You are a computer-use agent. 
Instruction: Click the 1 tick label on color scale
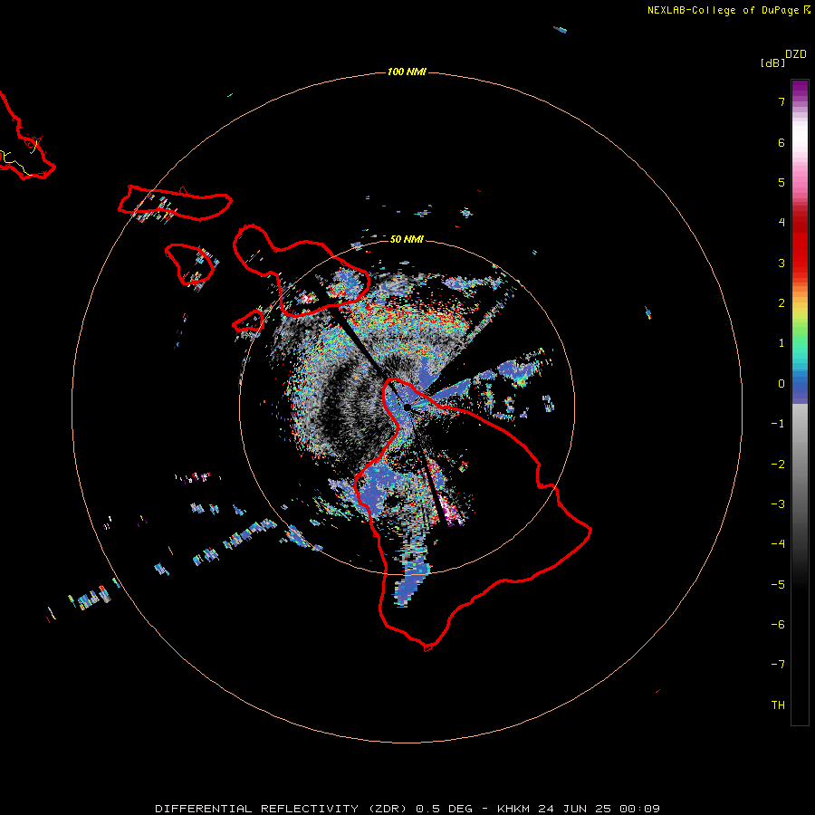click(x=781, y=343)
